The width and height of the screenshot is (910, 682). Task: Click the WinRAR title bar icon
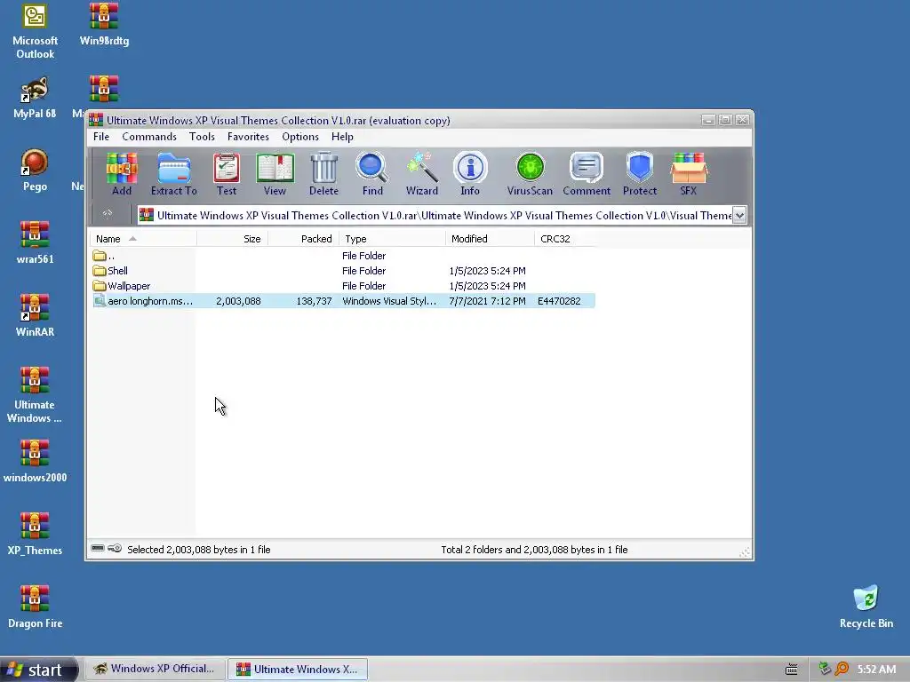point(96,120)
